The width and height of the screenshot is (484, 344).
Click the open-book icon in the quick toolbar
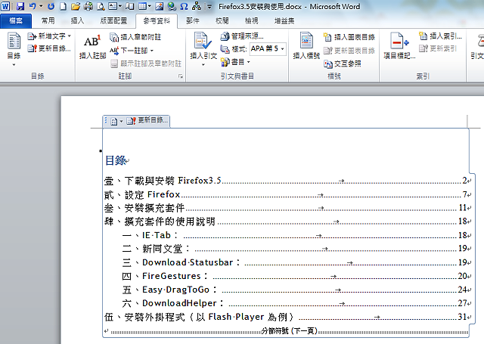(129, 6)
